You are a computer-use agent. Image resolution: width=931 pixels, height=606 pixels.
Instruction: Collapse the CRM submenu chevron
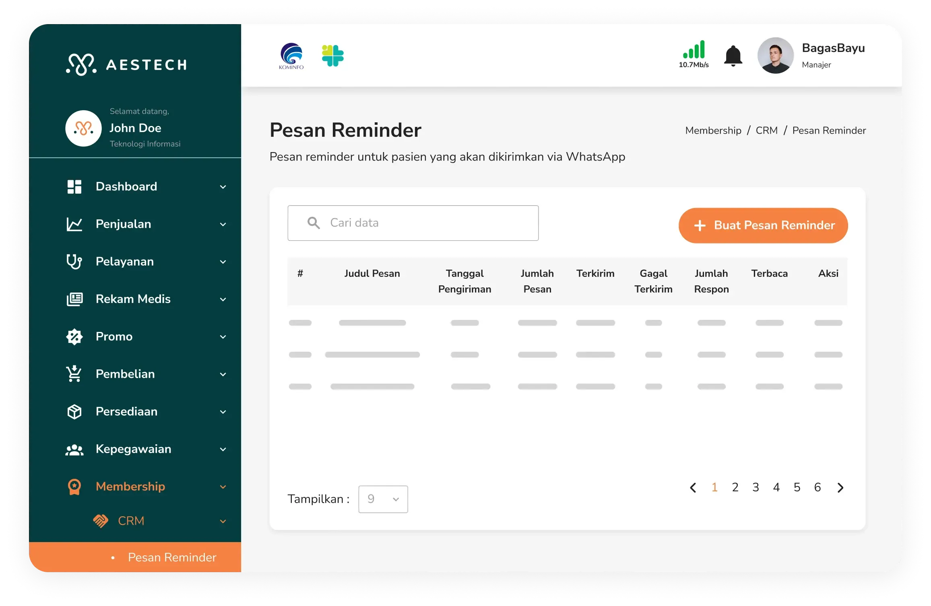(x=223, y=521)
